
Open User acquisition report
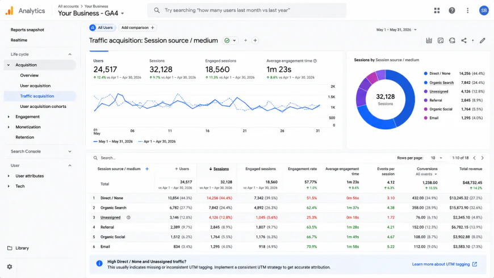point(35,86)
